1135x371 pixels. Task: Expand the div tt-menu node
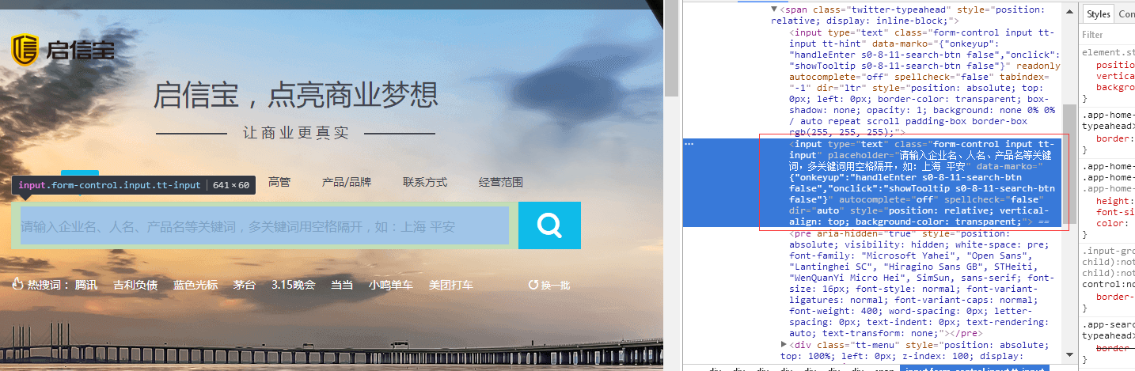click(784, 344)
